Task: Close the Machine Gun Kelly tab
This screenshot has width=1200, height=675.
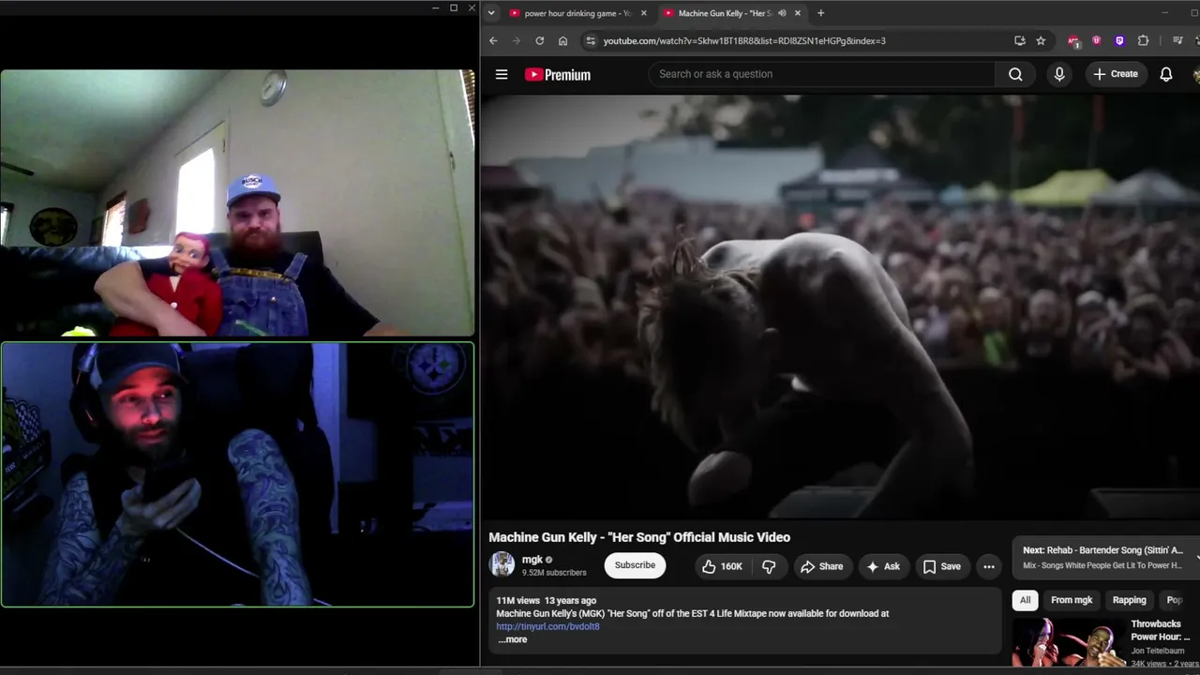Action: coord(798,13)
